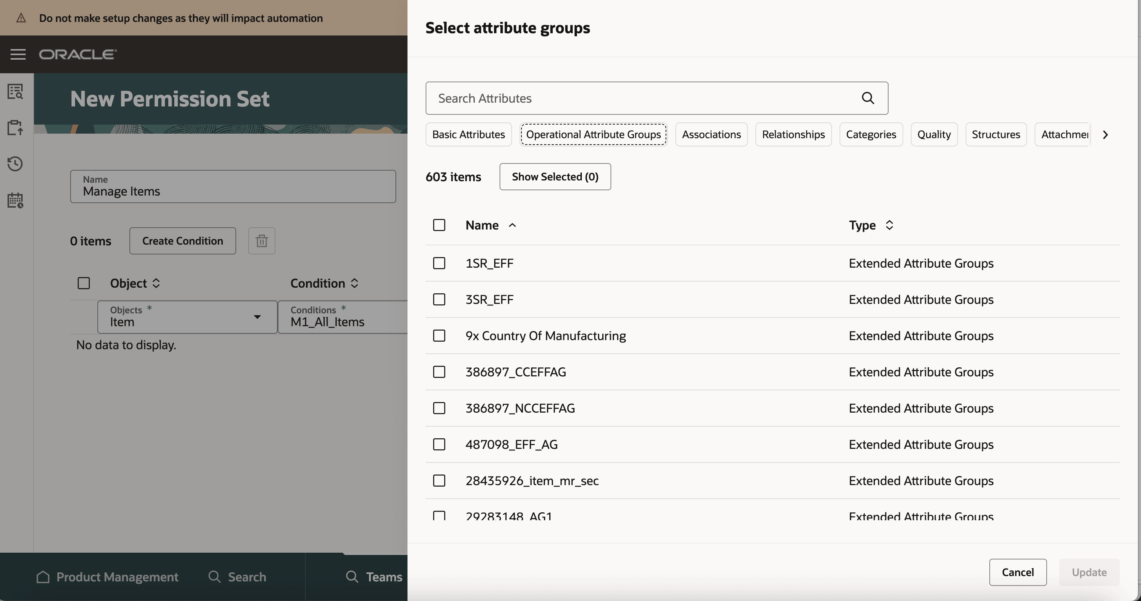This screenshot has height=601, width=1141.
Task: Select the Relationships tab
Action: point(793,135)
